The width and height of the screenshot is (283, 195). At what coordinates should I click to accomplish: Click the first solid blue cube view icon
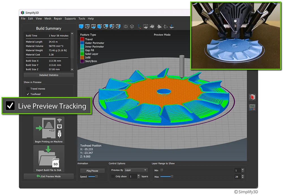click(x=81, y=26)
